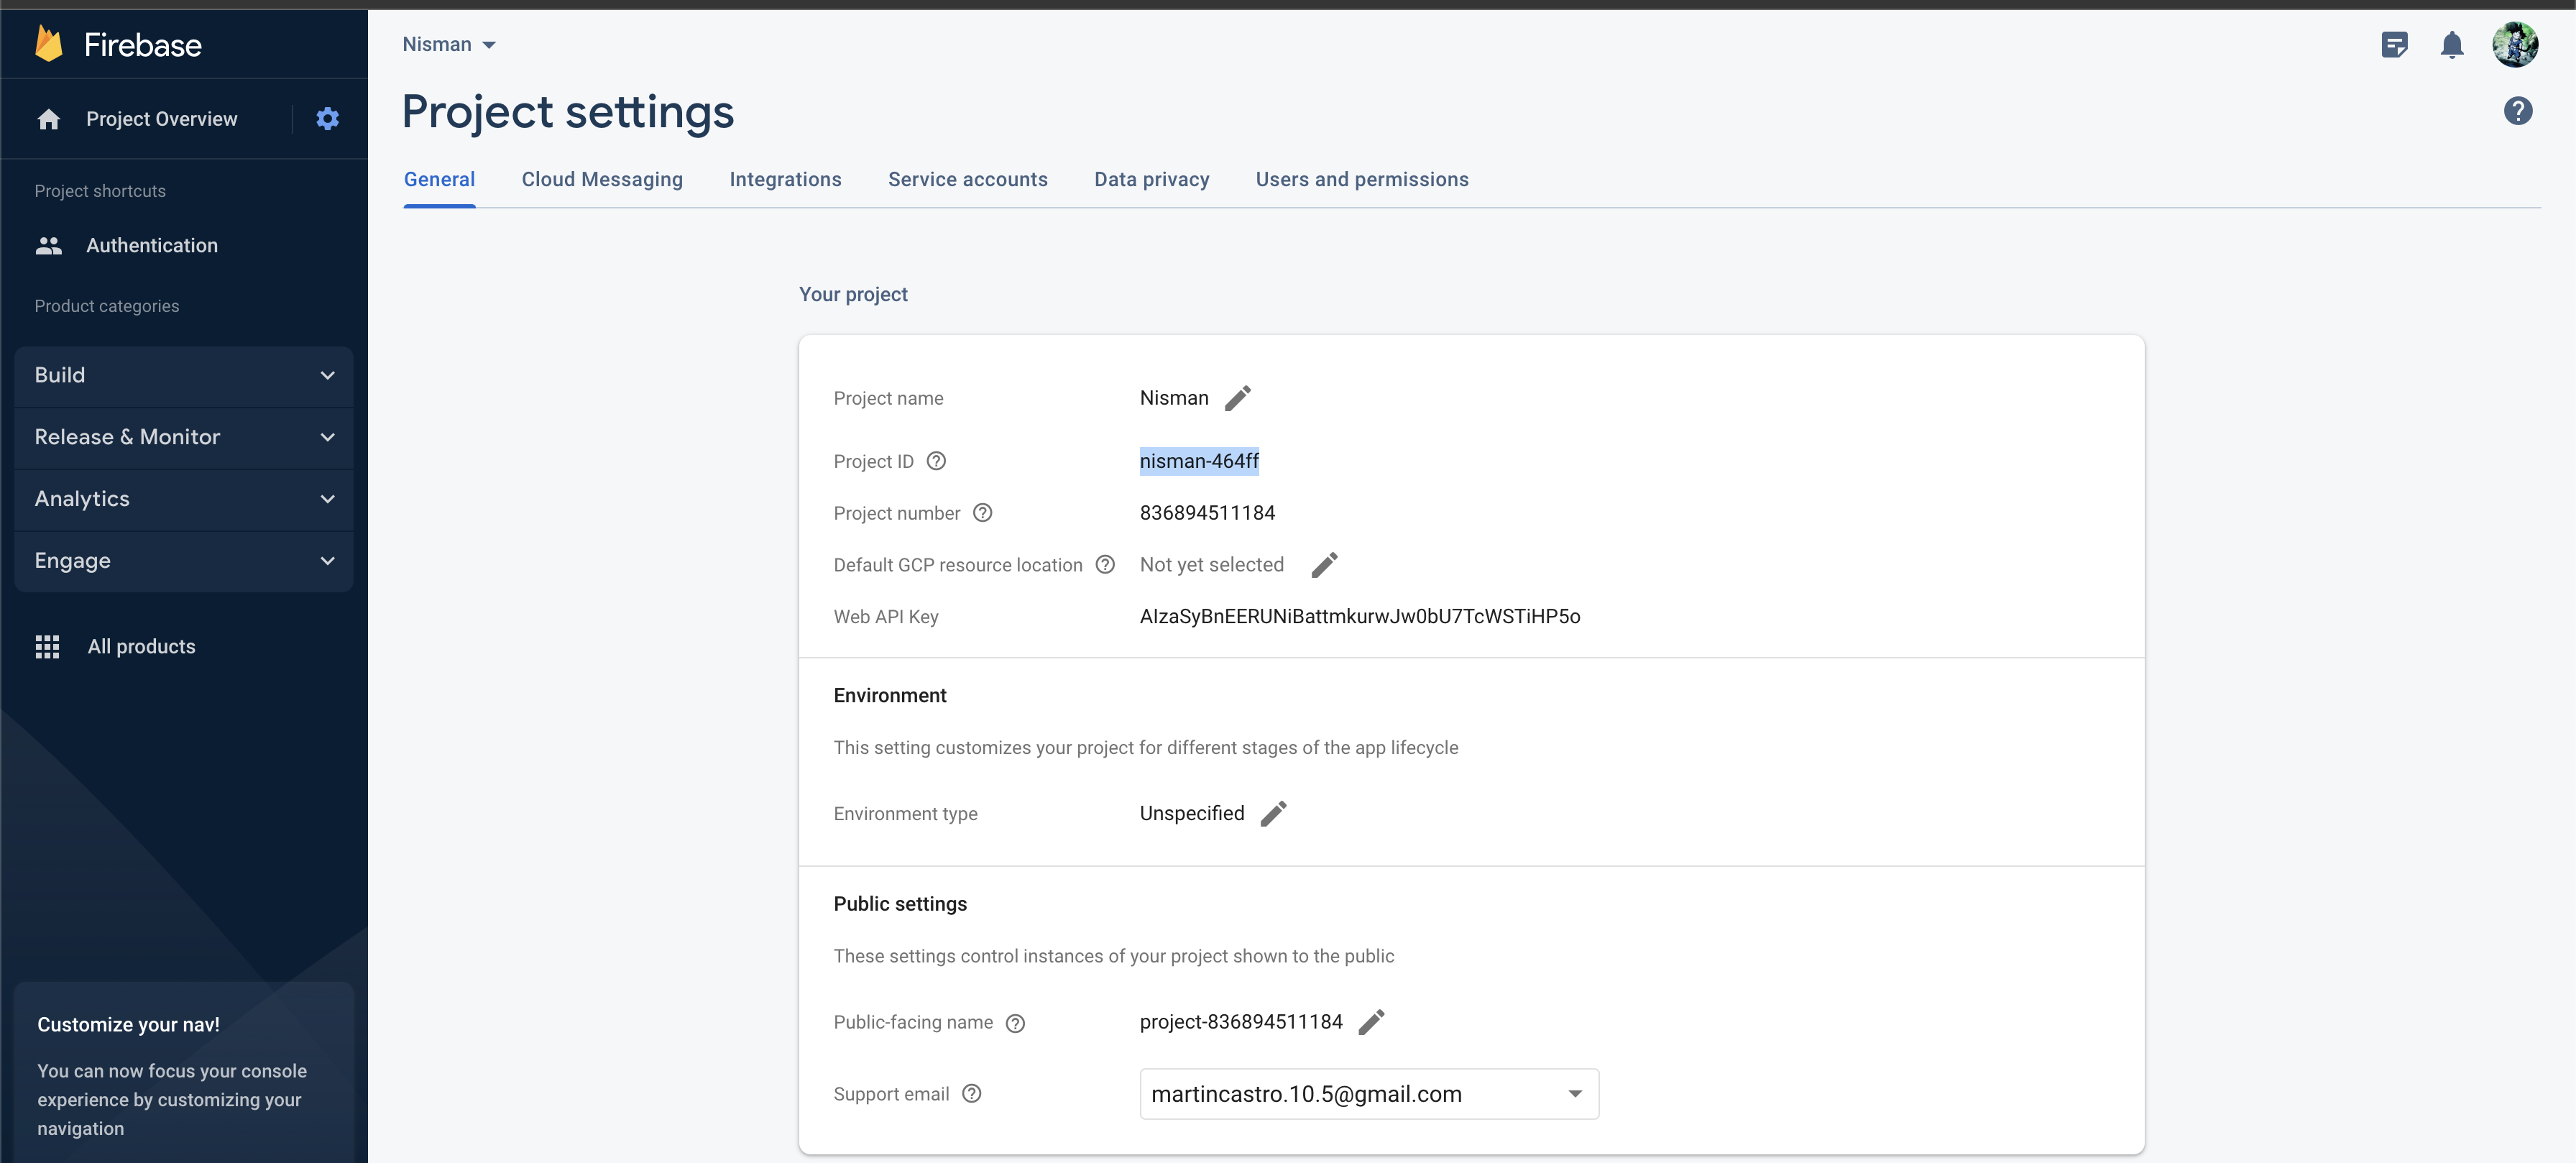Click the Support email help icon
Viewport: 2576px width, 1163px height.
(x=971, y=1094)
